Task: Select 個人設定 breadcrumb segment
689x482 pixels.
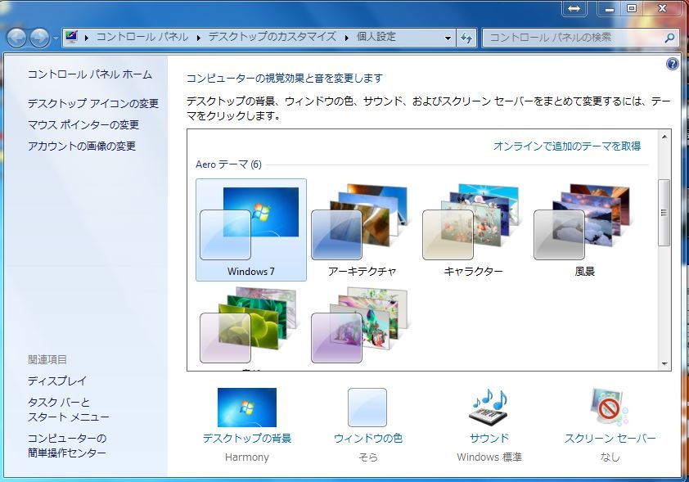Action: (x=376, y=37)
